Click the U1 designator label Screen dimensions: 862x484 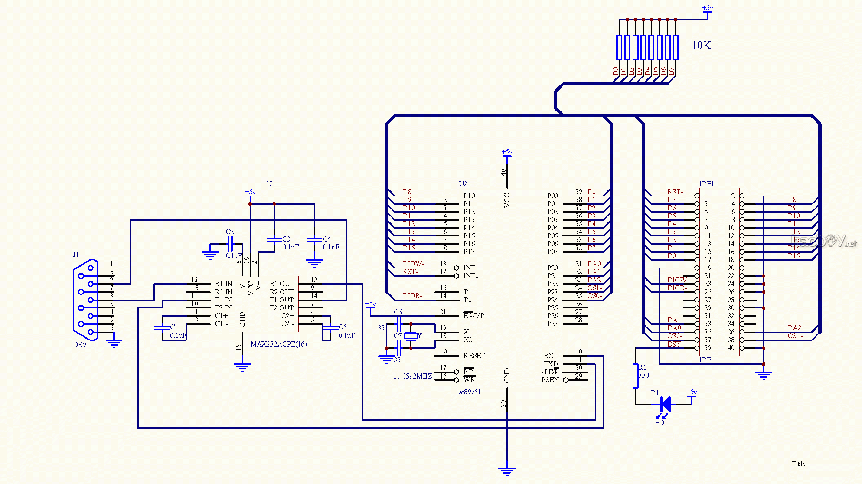tap(270, 184)
